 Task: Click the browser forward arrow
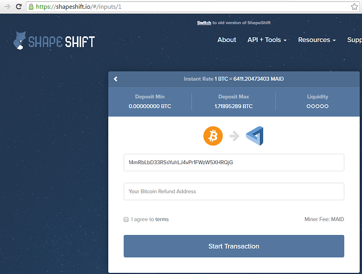[7, 7]
